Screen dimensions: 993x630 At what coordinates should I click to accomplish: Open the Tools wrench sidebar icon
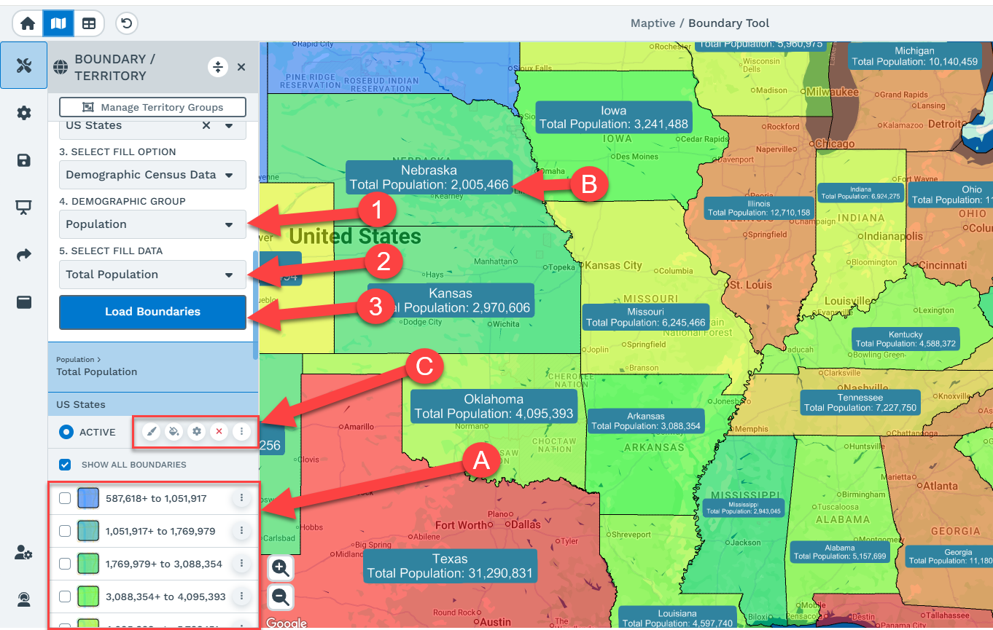pyautogui.click(x=24, y=66)
